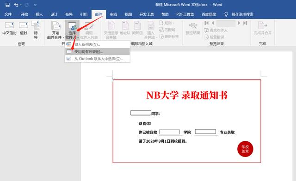The image size is (296, 181).
Task: Open the PDF工具集 ribbon tab
Action: point(185,14)
